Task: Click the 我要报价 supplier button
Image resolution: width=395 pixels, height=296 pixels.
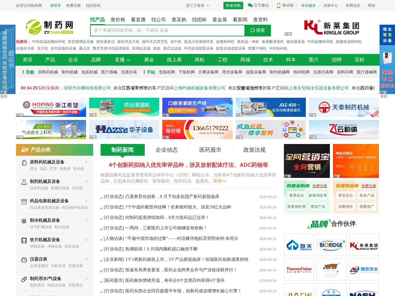Action: [x=346, y=207]
